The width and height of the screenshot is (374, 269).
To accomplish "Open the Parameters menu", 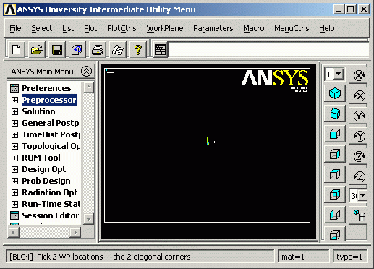I will click(x=213, y=28).
